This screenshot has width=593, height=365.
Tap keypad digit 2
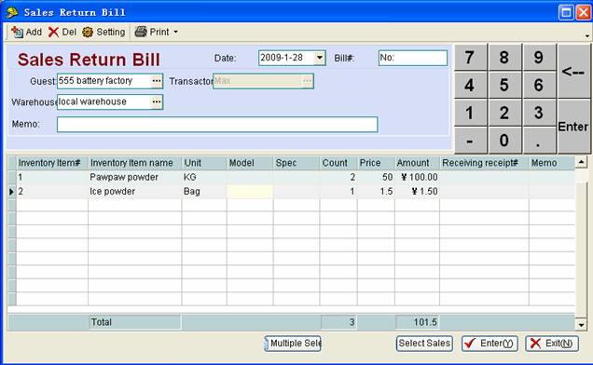504,113
